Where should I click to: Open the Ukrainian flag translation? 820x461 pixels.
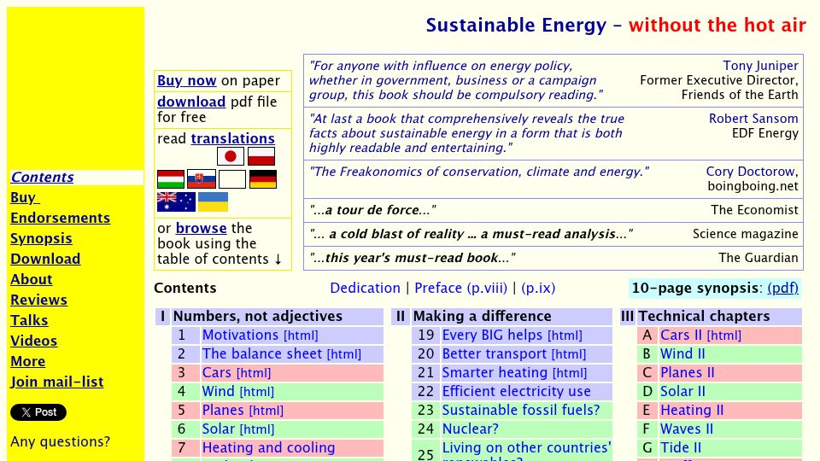(x=213, y=201)
